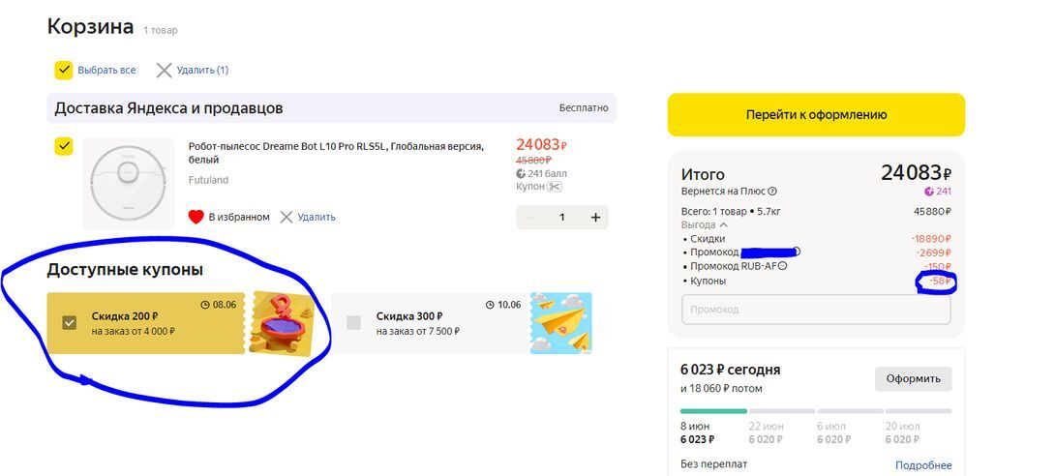
Task: Click the clock icon on 300 ₽ coupon
Action: pos(490,305)
